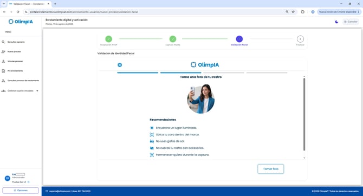Click the first completed green step circle

tap(108, 39)
